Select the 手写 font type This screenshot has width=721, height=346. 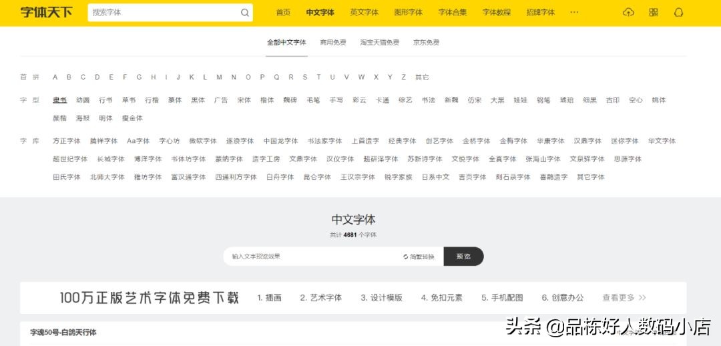pos(336,100)
